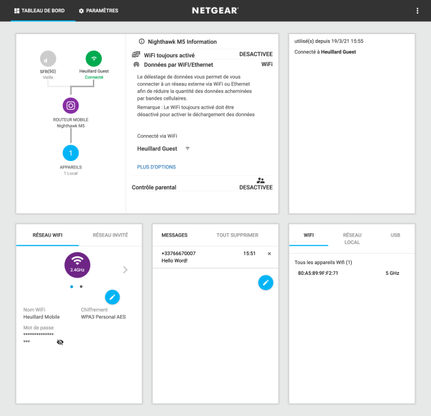Switch to the Réseau invité tab
This screenshot has height=416, width=431.
[110, 235]
